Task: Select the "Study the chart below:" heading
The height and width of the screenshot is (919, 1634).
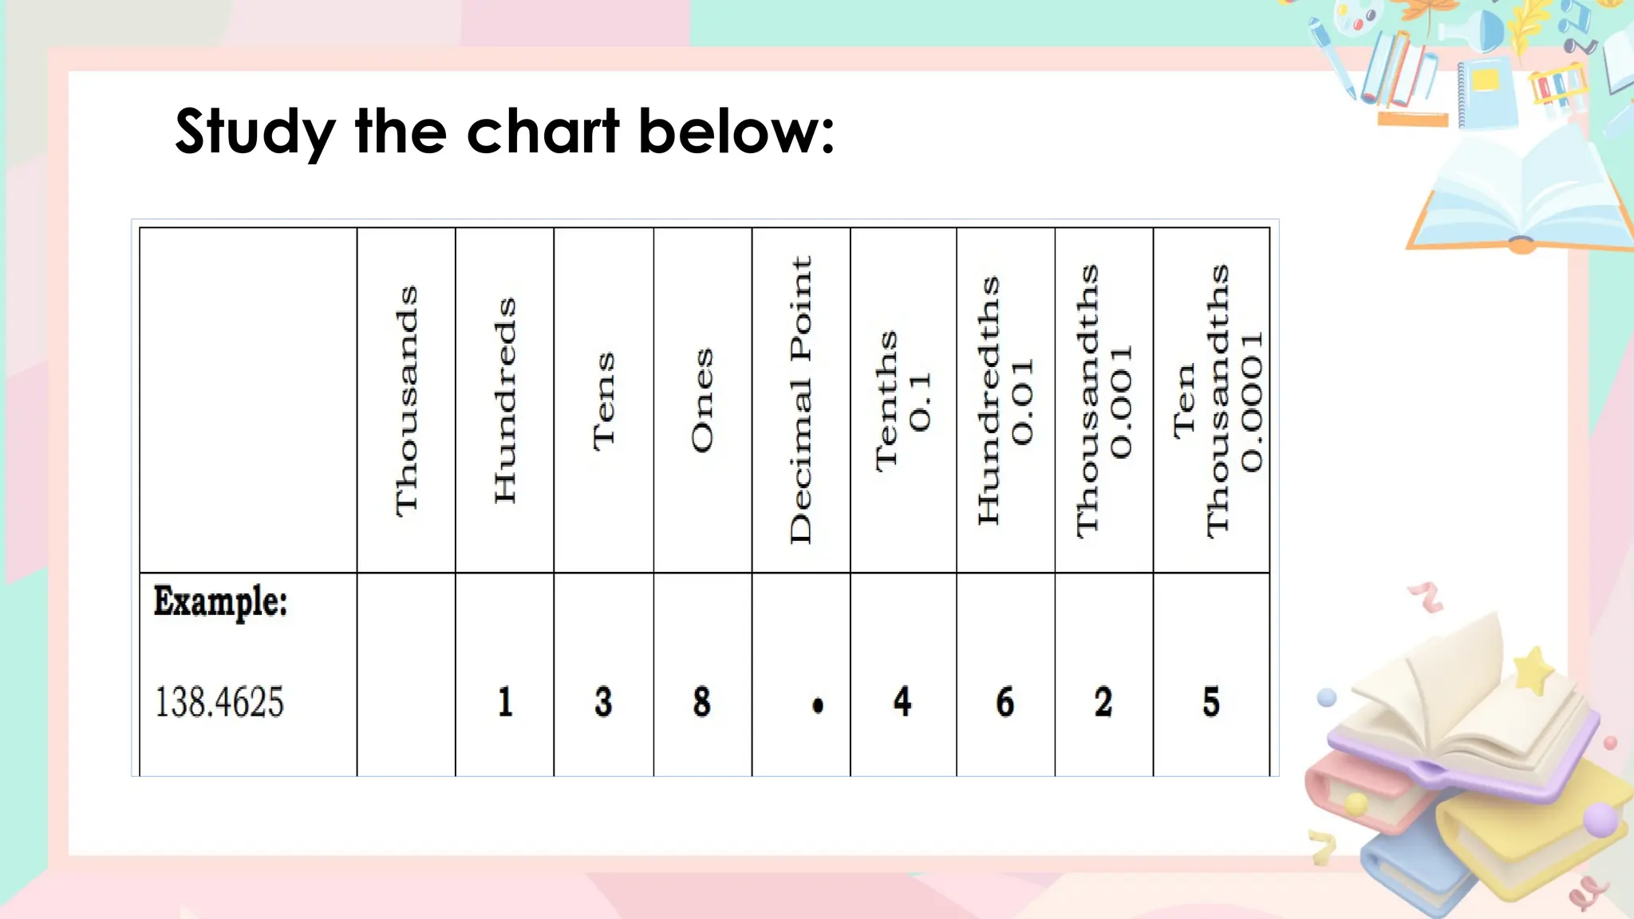Action: 504,131
